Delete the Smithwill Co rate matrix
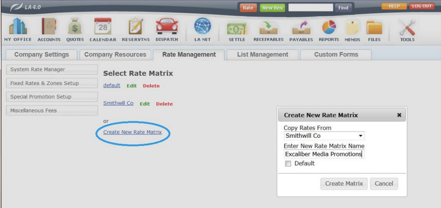Viewport: 441px width, 208px height. 164,104
